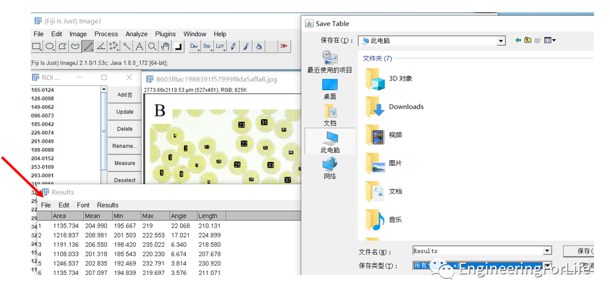Select the Oval selection tool
Viewport: 610px width, 297px height.
49,47
